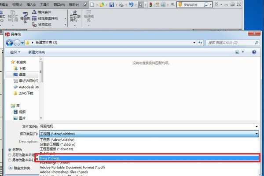Click the pin icon next to Help menu

[85, 4]
